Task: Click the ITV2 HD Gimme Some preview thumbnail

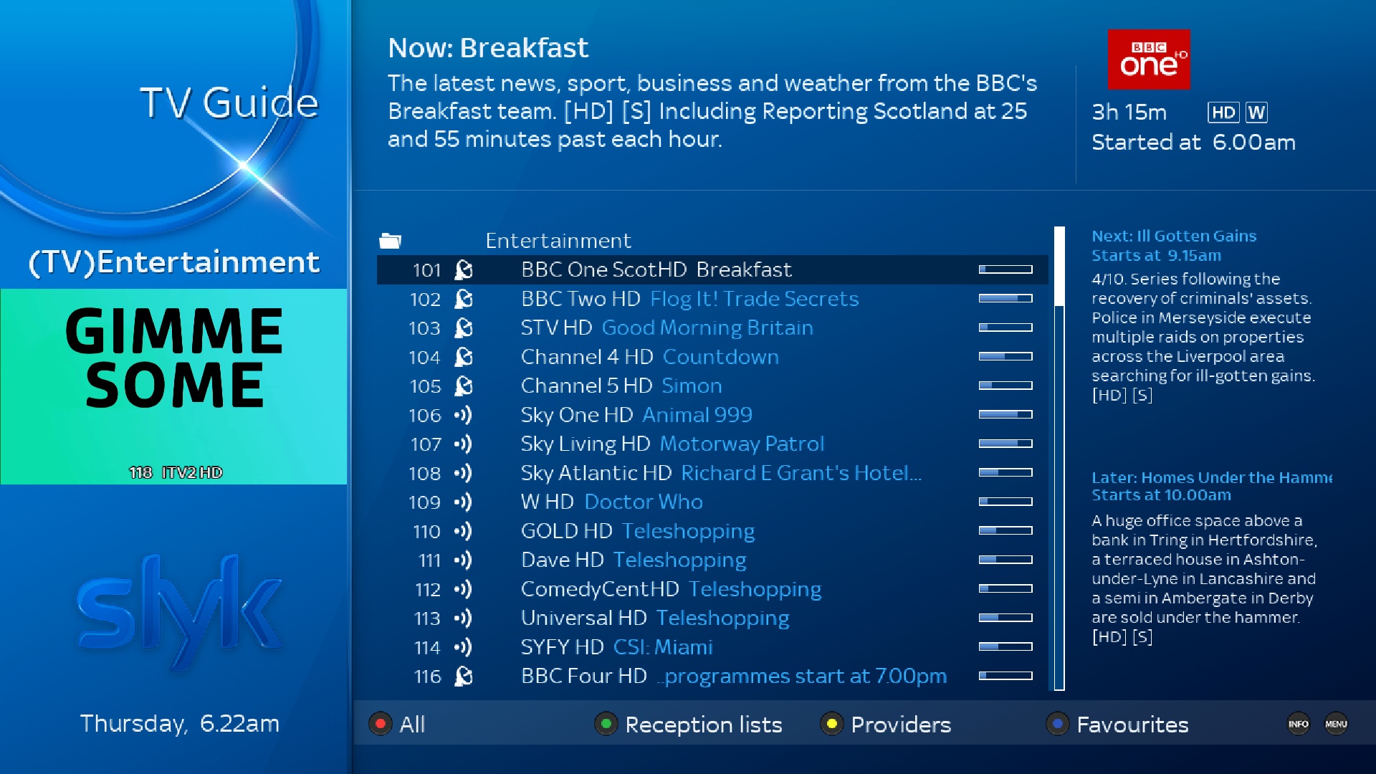Action: pos(173,387)
